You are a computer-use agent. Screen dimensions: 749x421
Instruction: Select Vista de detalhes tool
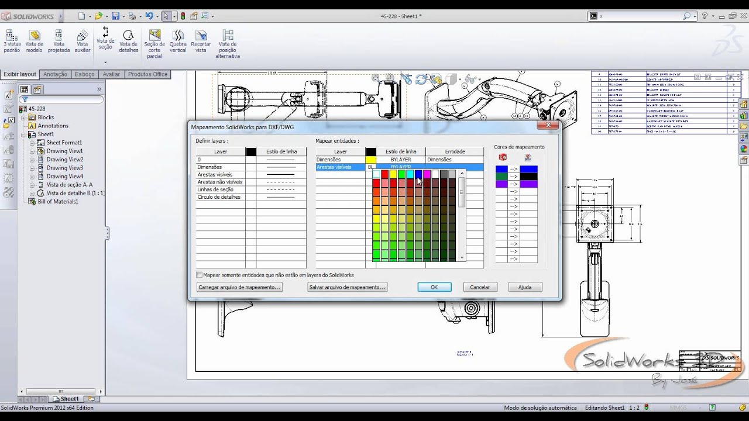129,41
